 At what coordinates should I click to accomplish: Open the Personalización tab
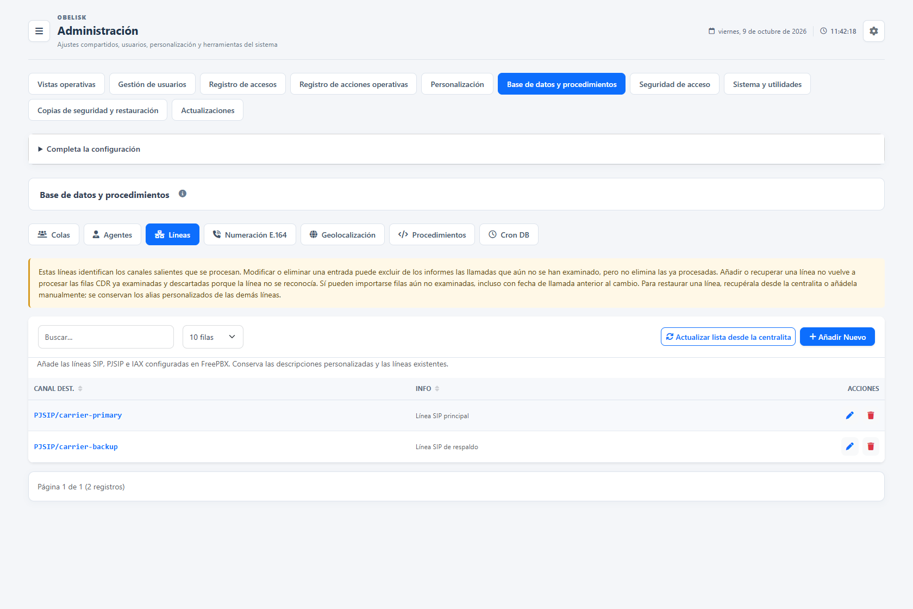click(x=457, y=84)
